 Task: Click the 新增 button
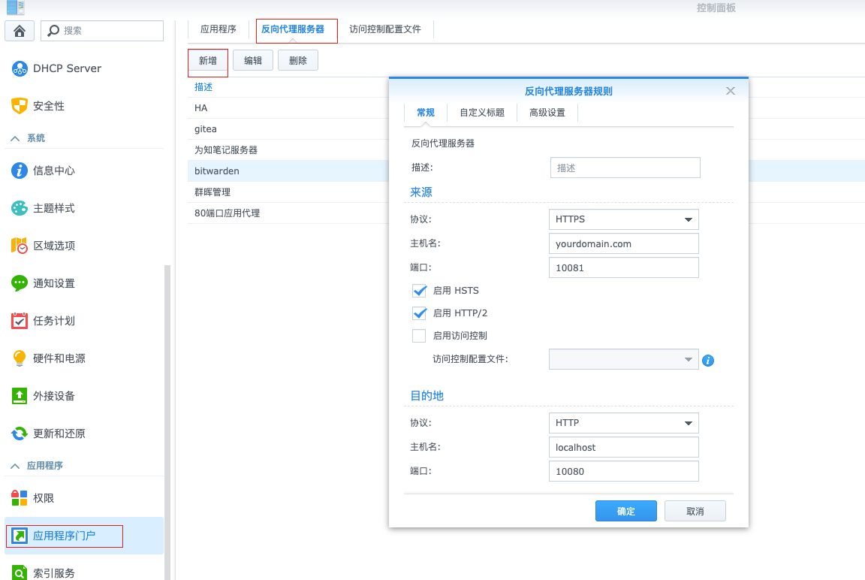point(208,61)
